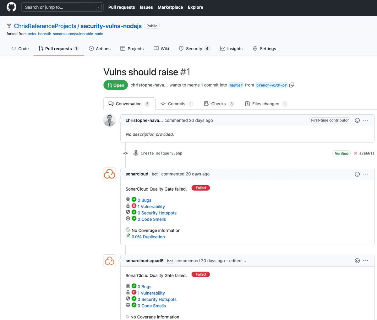Open 1 Vulnerability link in sonarcloud's comment
Screen dimensions: 377x320
pyautogui.click(x=151, y=207)
